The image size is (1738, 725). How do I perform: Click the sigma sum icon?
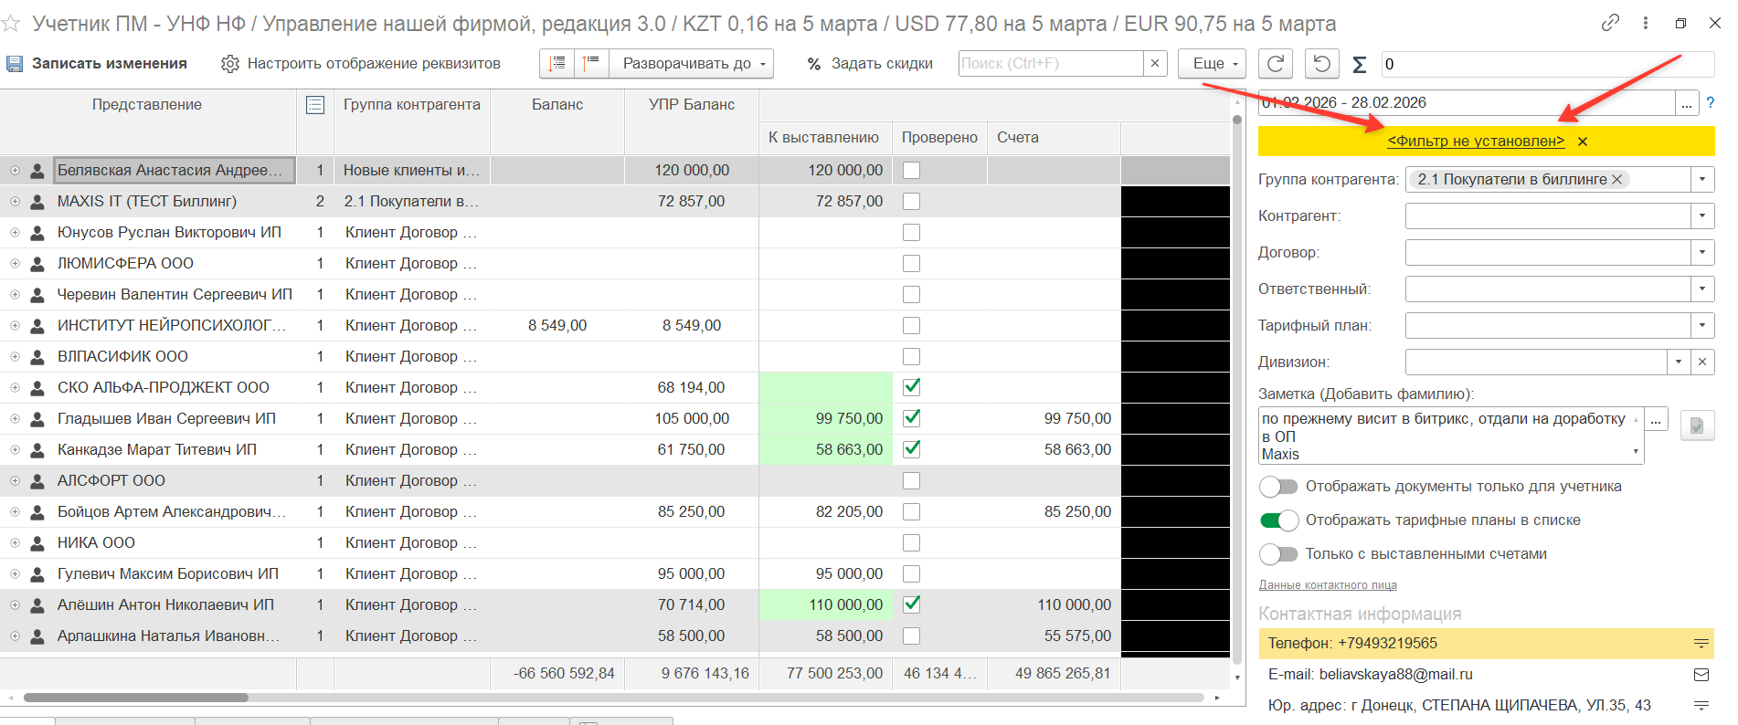coord(1360,64)
